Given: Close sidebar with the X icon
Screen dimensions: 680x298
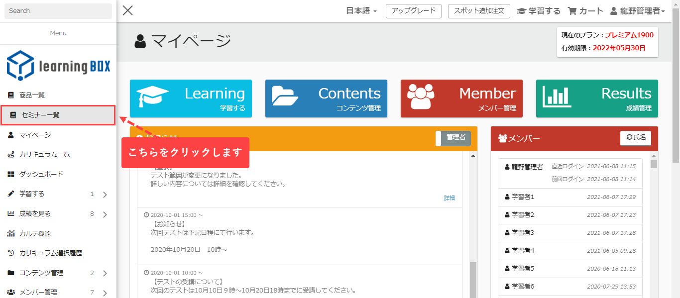Looking at the screenshot, I should pos(128,10).
